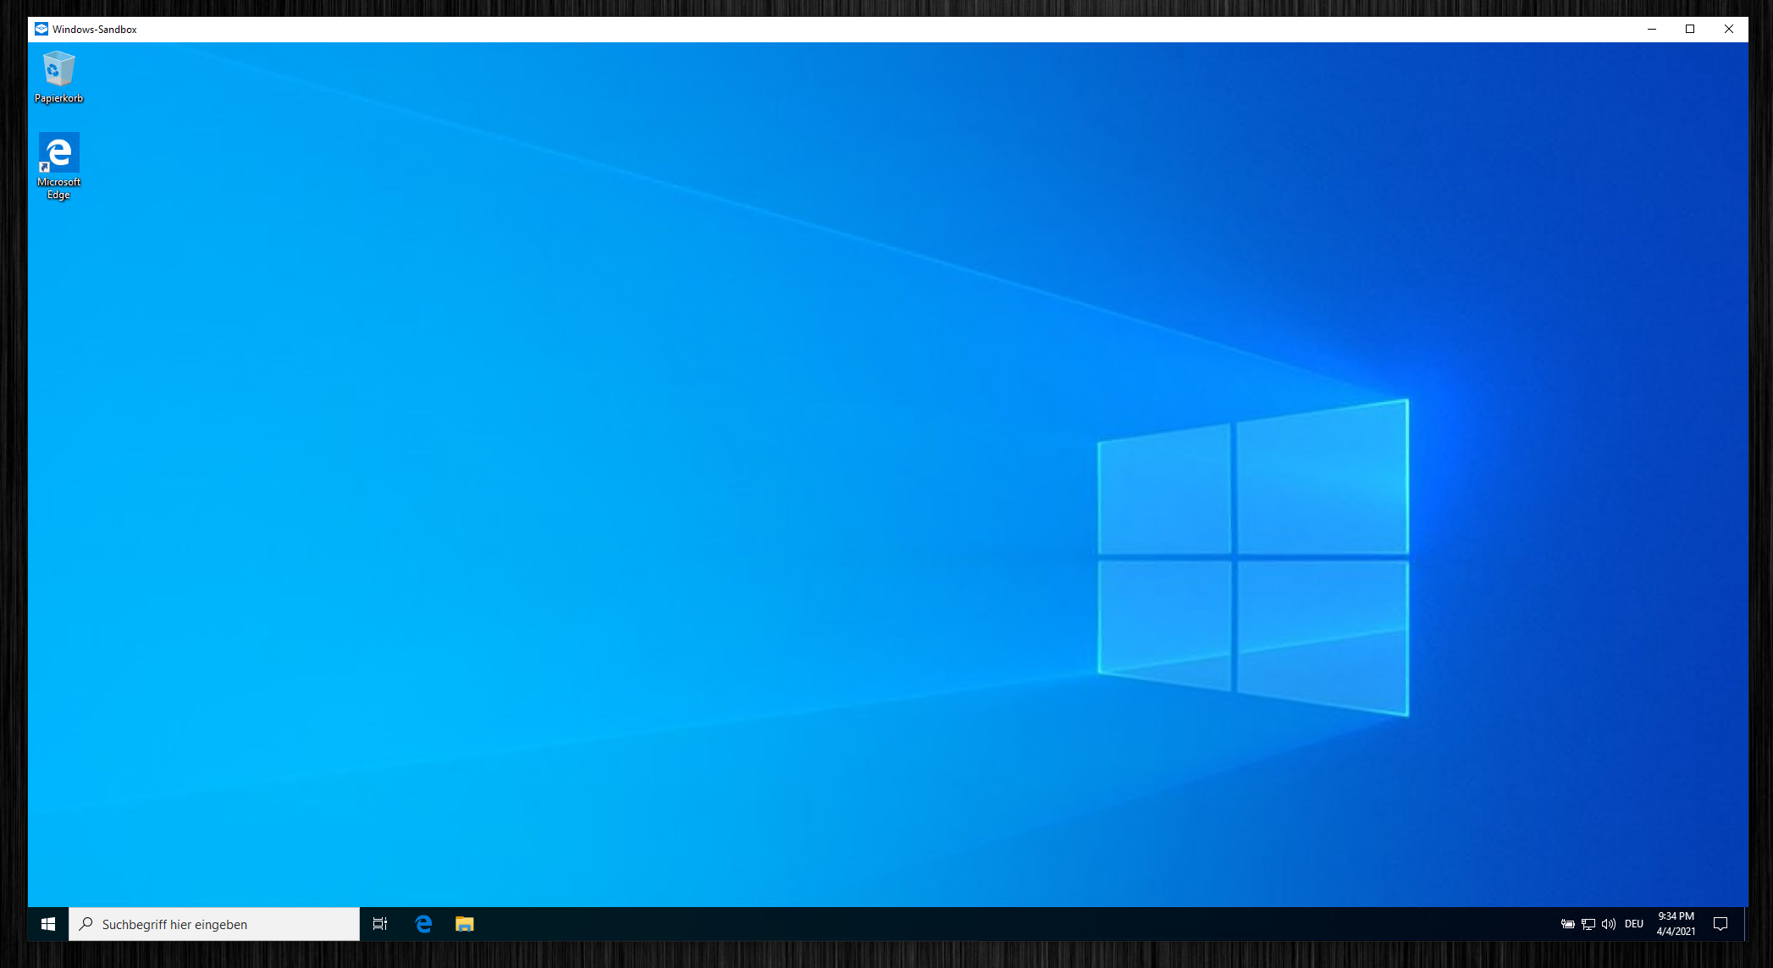Click the Windows-Sandbox title bar text
Image resolution: width=1773 pixels, height=968 pixels.
[94, 29]
